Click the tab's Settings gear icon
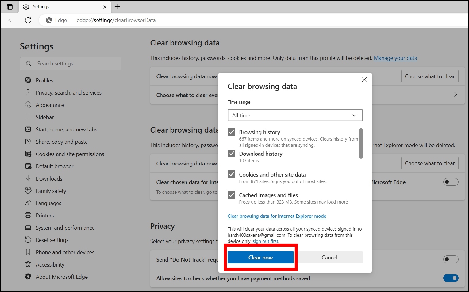This screenshot has height=292, width=469. click(x=26, y=7)
